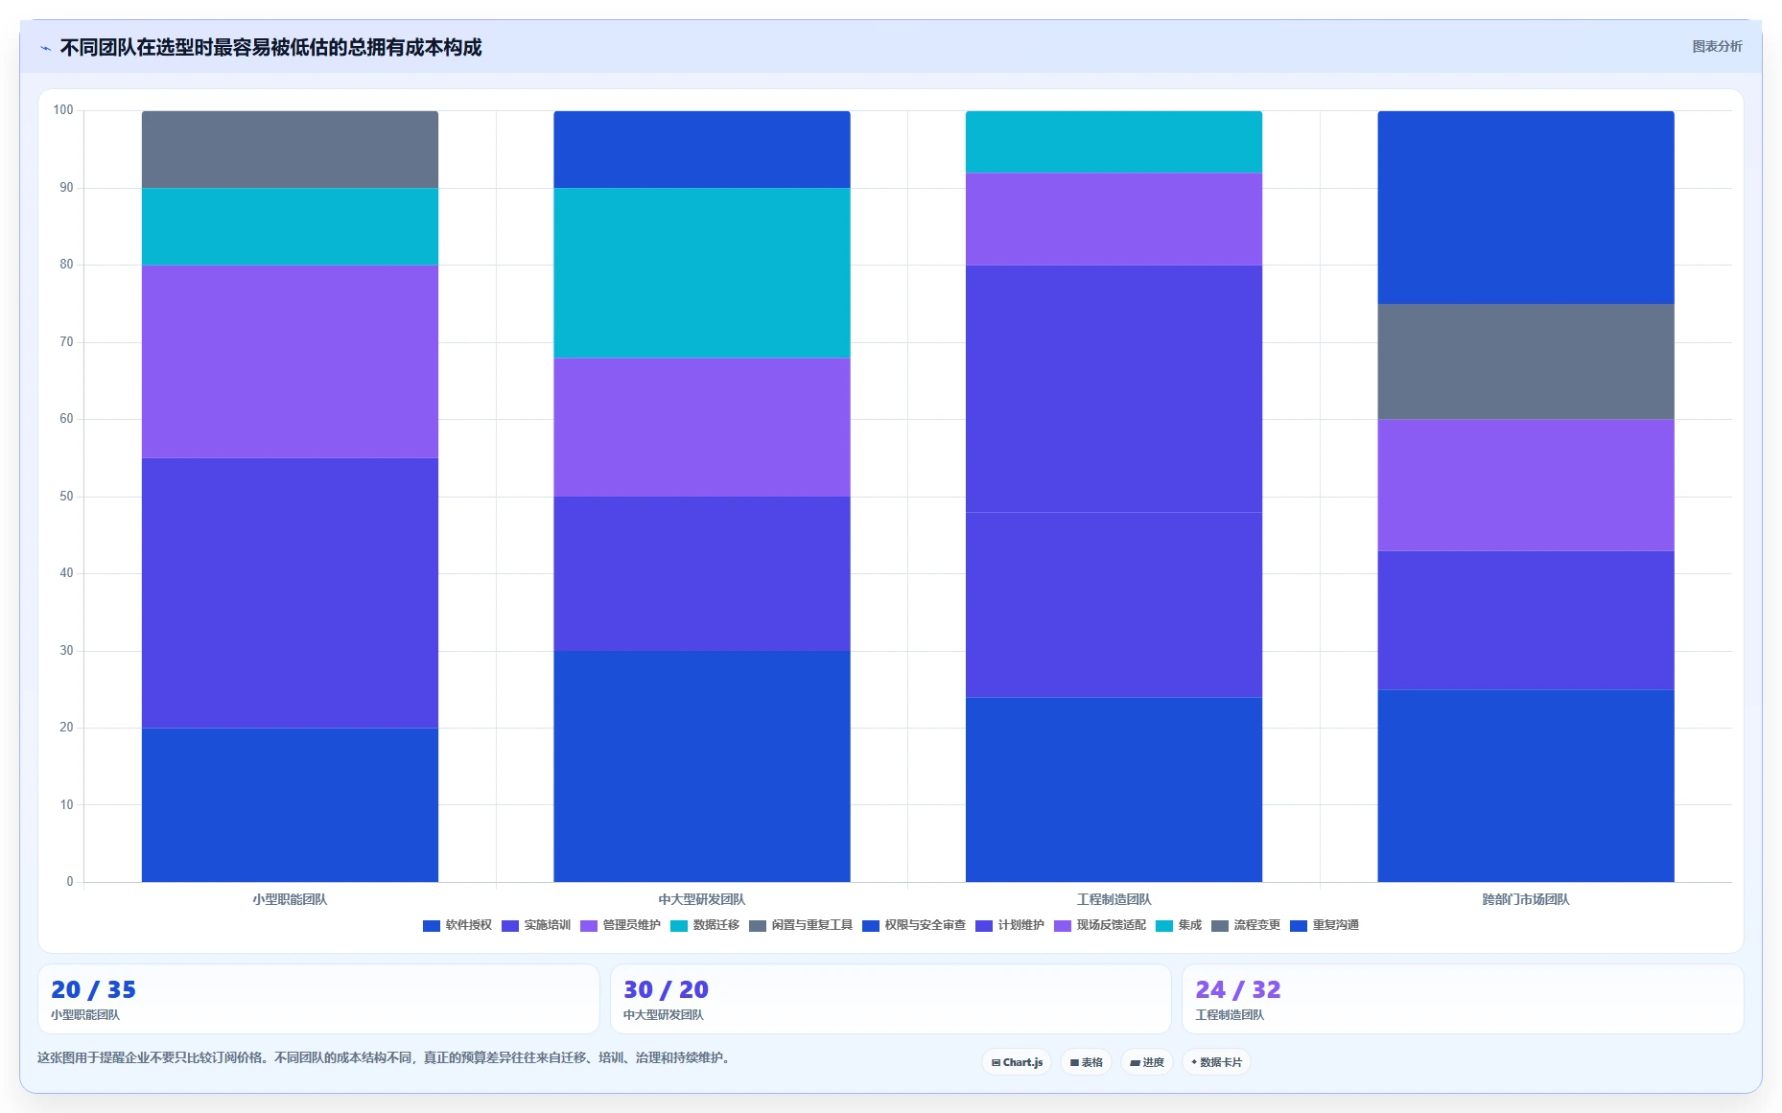Click 小型职能团队 bottom blue 软件授权 segment
1782x1113 pixels.
tap(290, 805)
